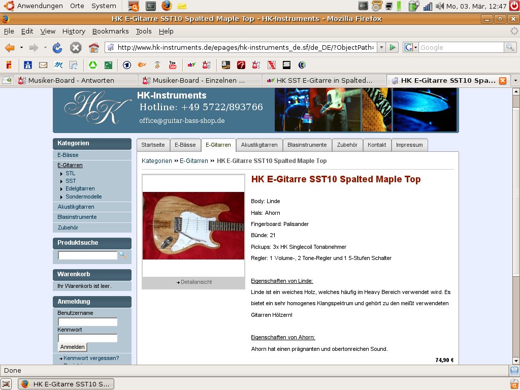This screenshot has height=390, width=520.
Task: Click the green Go arrow beside URL
Action: [x=393, y=47]
